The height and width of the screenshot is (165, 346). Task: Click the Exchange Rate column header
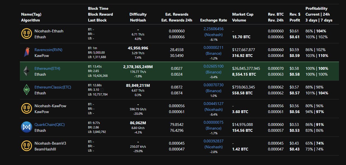click(214, 20)
